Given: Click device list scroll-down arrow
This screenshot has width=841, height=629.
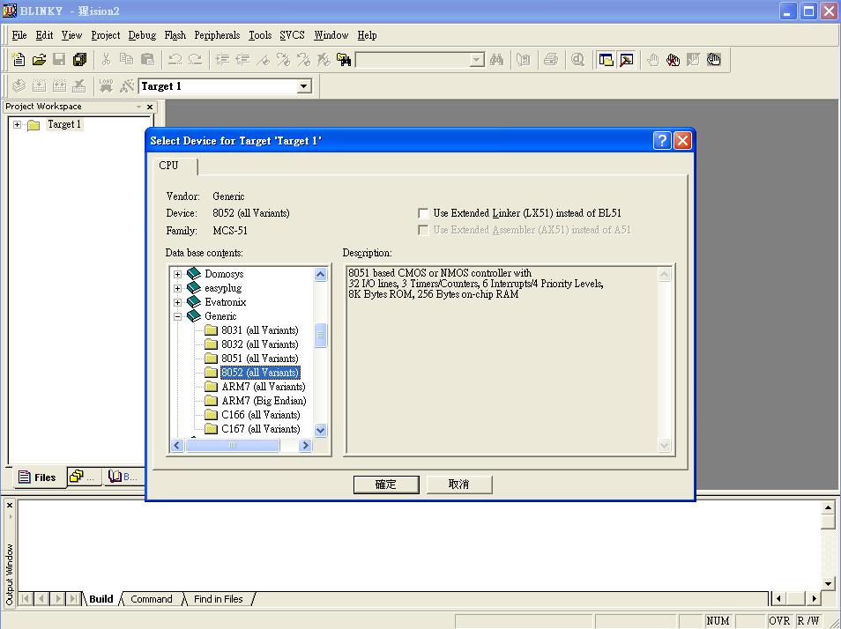Looking at the screenshot, I should click(x=320, y=431).
